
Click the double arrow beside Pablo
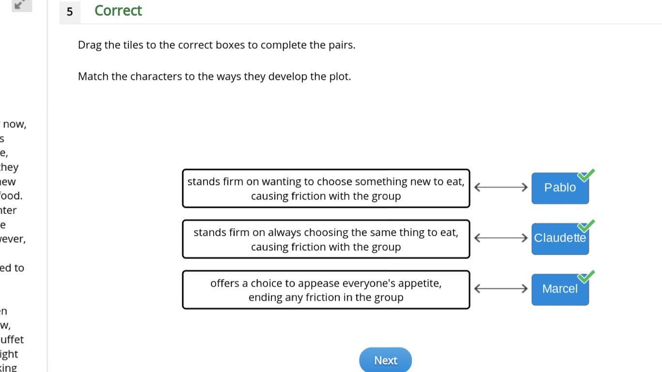pos(501,187)
